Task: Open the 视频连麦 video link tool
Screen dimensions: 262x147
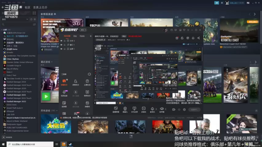Action: (x=64, y=93)
